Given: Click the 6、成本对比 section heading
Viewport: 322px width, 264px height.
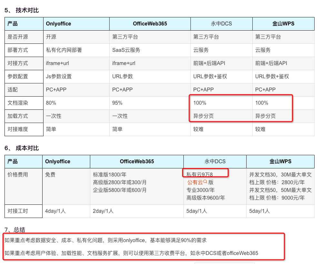Looking at the screenshot, I should (x=22, y=148).
